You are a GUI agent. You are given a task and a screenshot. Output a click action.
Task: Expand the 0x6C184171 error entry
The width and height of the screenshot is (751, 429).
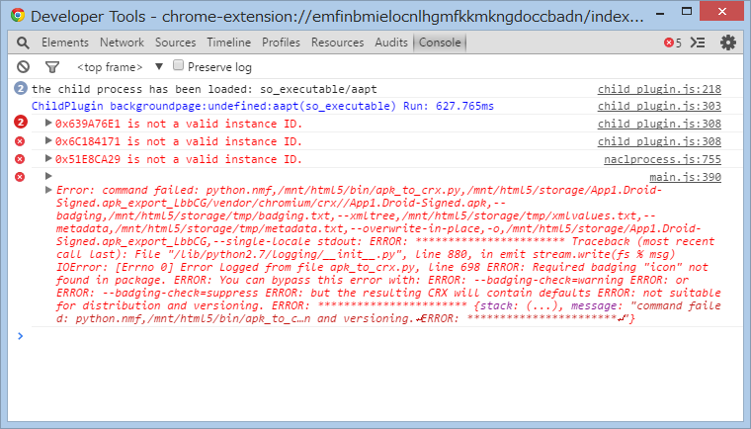(x=48, y=140)
